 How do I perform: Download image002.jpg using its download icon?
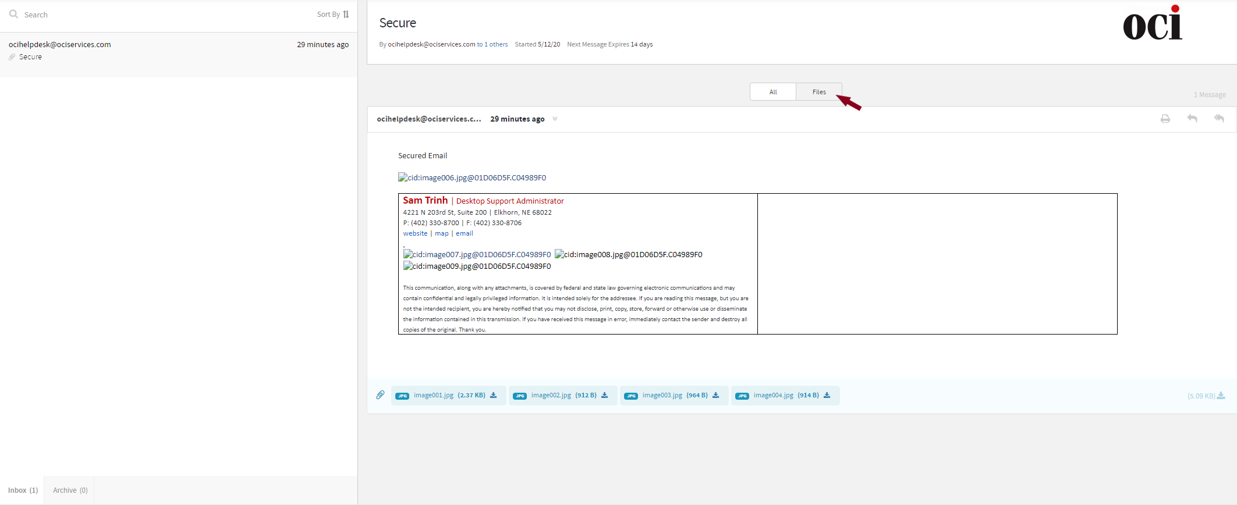click(605, 396)
